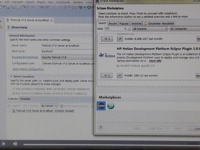Click the video play button
The height and width of the screenshot is (150, 200).
[4, 144]
